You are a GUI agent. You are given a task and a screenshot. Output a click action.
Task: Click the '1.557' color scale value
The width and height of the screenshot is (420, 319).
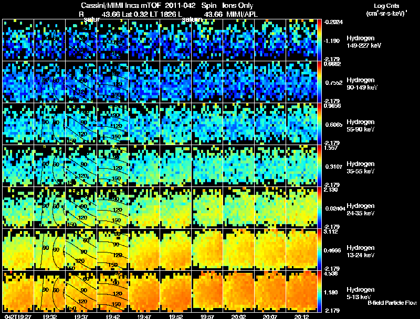pyautogui.click(x=331, y=148)
